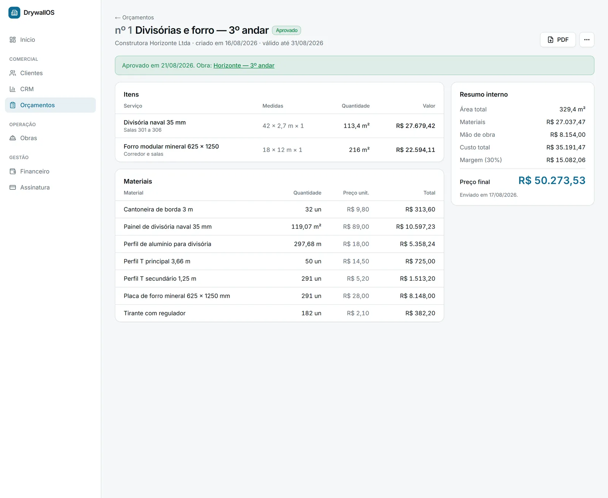Select Tirante com regulador row
Screen dimensions: 608x498
click(x=279, y=313)
